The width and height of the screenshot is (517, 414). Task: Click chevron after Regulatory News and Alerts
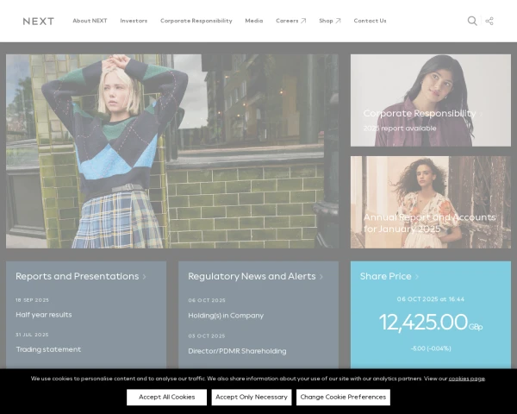click(321, 277)
